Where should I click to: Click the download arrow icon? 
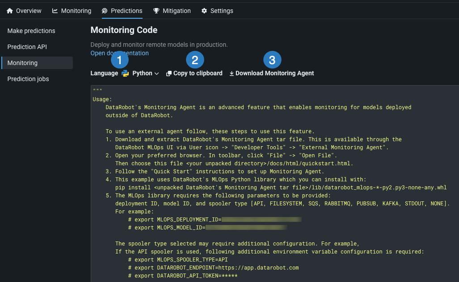click(232, 74)
